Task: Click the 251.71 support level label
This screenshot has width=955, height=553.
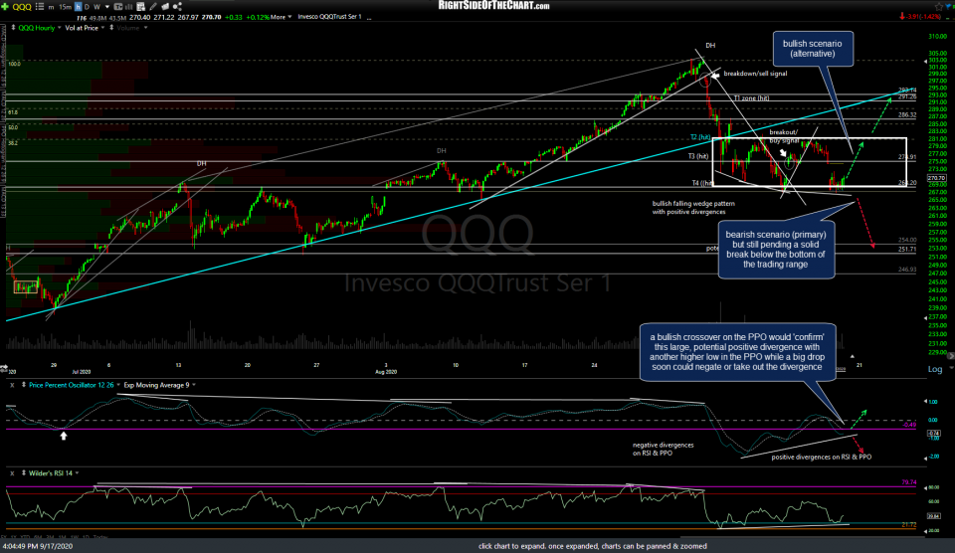Action: click(x=907, y=249)
